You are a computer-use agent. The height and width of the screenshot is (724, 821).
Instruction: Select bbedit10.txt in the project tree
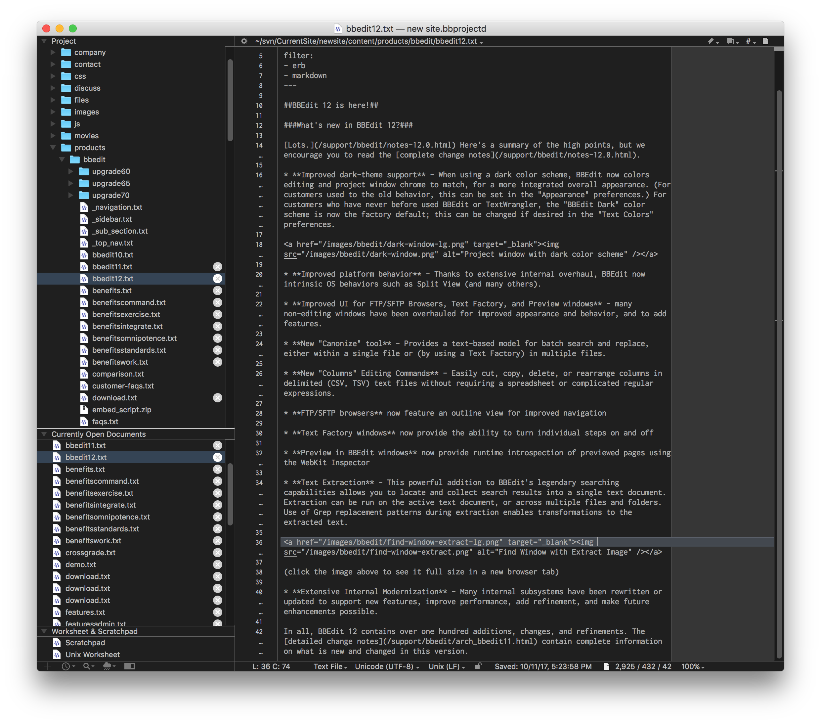point(113,255)
